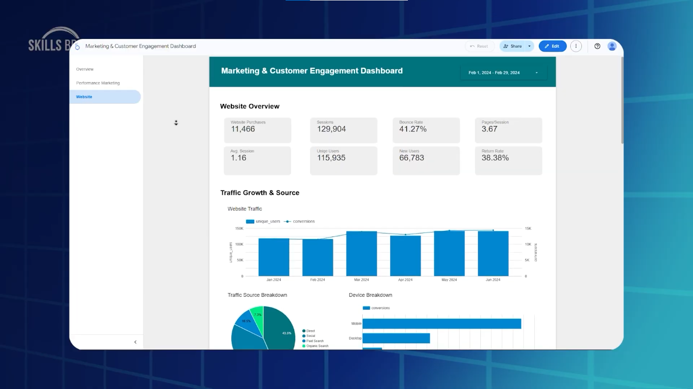This screenshot has height=389, width=693.
Task: Click the blue Edit button
Action: coord(552,46)
